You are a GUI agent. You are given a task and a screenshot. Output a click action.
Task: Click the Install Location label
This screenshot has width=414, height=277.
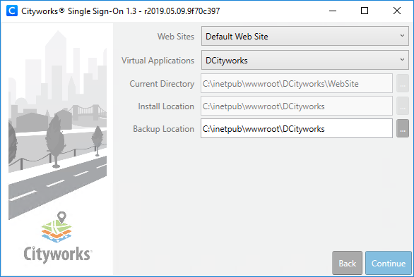[x=166, y=106]
